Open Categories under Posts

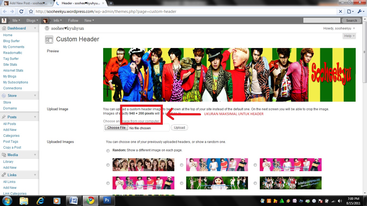(11, 136)
